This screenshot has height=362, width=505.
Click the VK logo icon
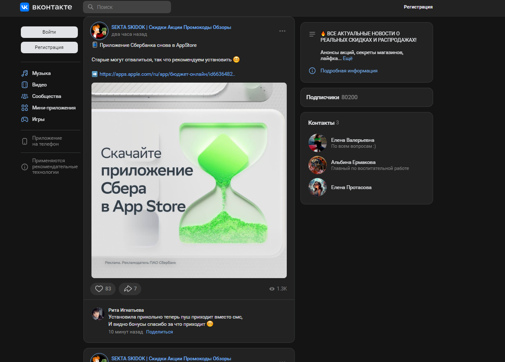click(25, 7)
